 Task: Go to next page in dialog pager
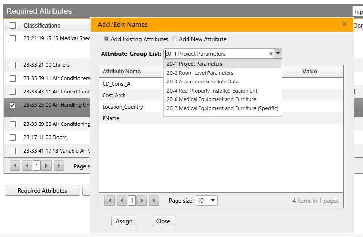click(x=142, y=201)
